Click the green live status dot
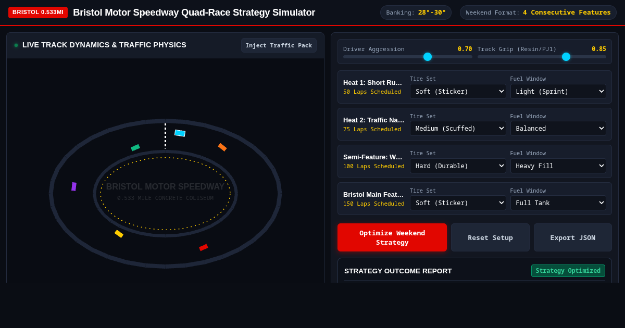The height and width of the screenshot is (328, 625). click(x=16, y=45)
